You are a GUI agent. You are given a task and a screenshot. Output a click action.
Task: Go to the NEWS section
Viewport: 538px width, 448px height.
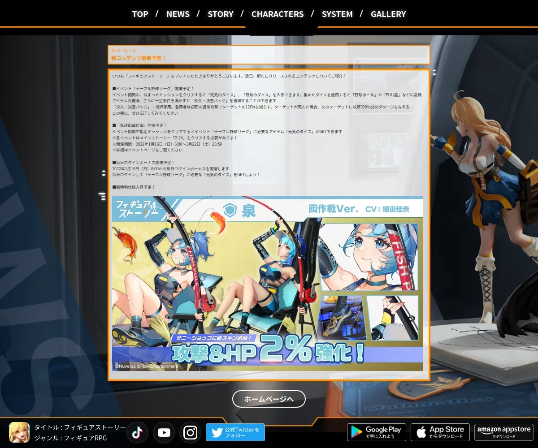(x=178, y=14)
